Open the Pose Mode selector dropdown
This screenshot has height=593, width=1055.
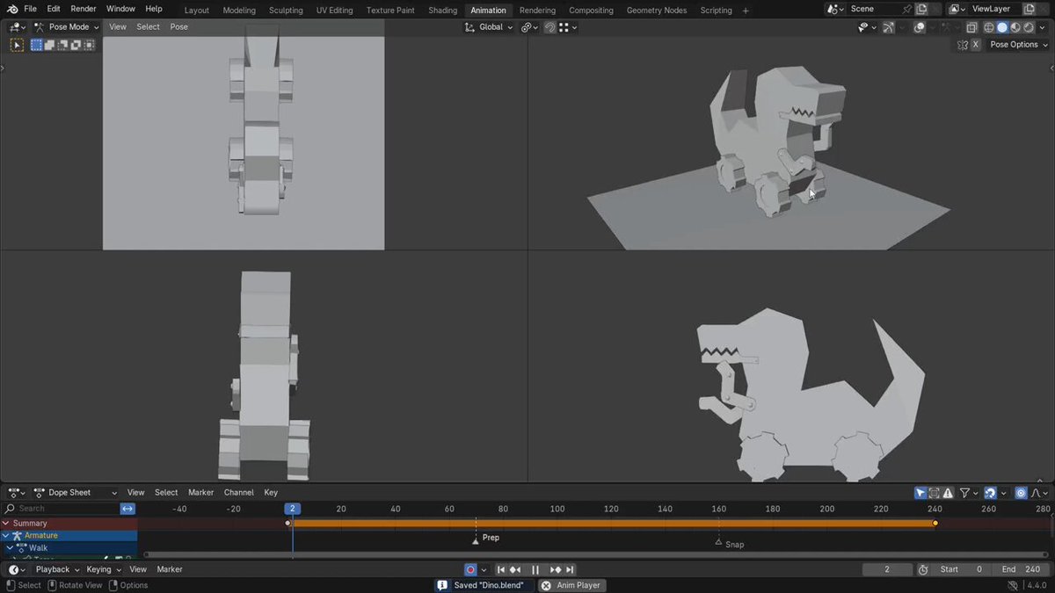(66, 27)
